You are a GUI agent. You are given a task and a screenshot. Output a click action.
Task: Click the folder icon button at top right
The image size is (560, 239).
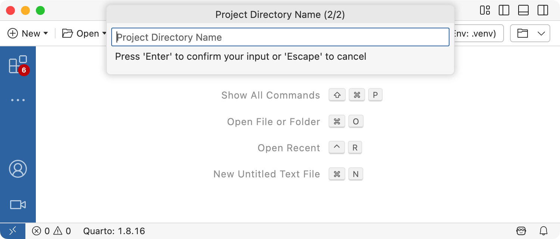point(523,34)
